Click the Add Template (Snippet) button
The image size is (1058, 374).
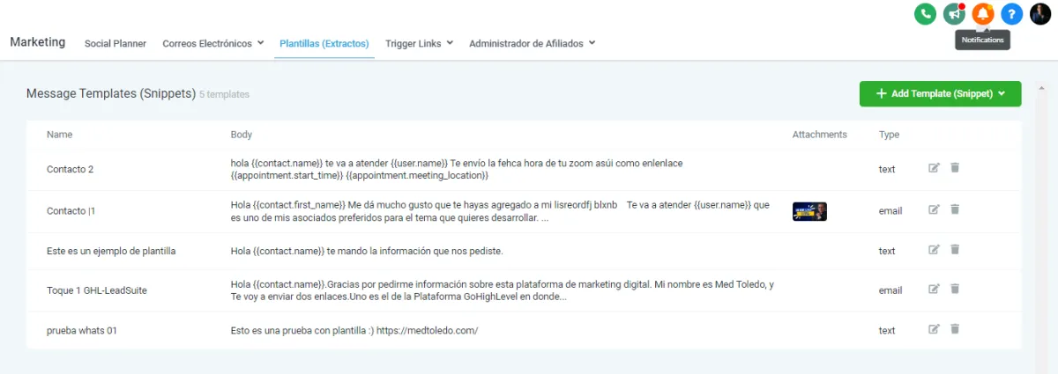940,94
